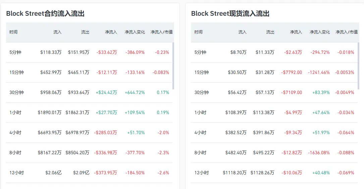
Task: Click 净流入 column header in 现货 table
Action: pos(296,32)
